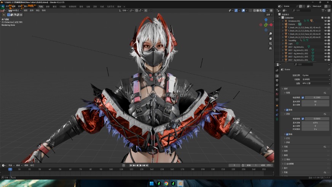
Task: Click the Chrome icon in the taskbar
Action: tap(166, 184)
